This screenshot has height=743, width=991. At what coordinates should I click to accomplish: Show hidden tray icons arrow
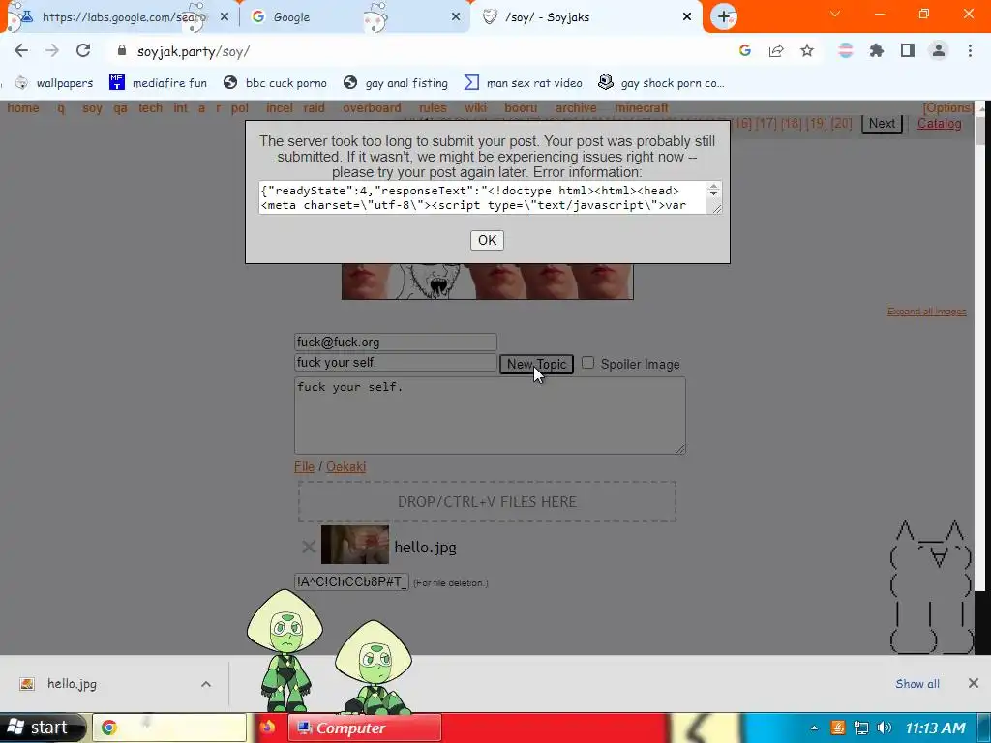[814, 728]
